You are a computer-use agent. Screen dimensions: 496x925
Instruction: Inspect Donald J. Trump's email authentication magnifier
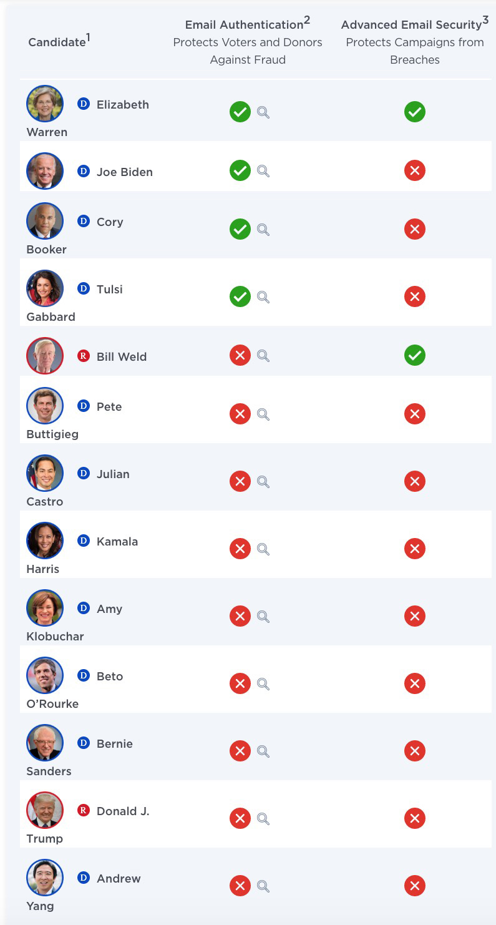point(263,819)
